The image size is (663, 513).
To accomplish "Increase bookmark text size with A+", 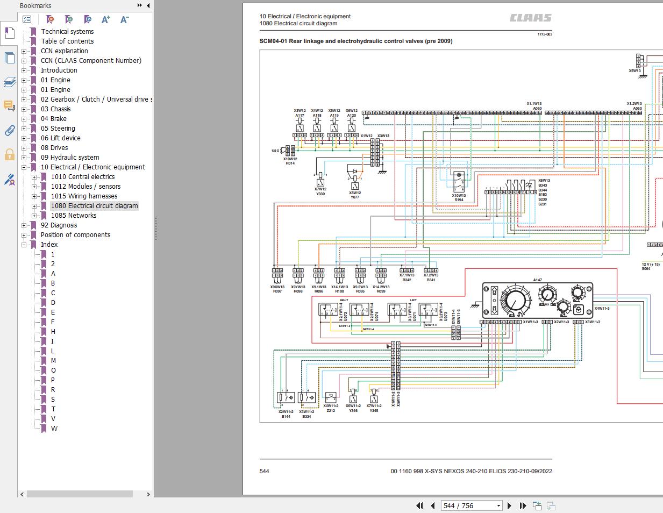I will tap(105, 19).
